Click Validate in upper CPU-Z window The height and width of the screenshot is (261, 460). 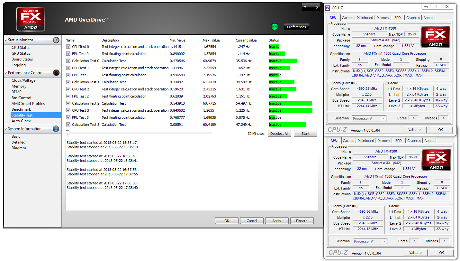pos(414,130)
